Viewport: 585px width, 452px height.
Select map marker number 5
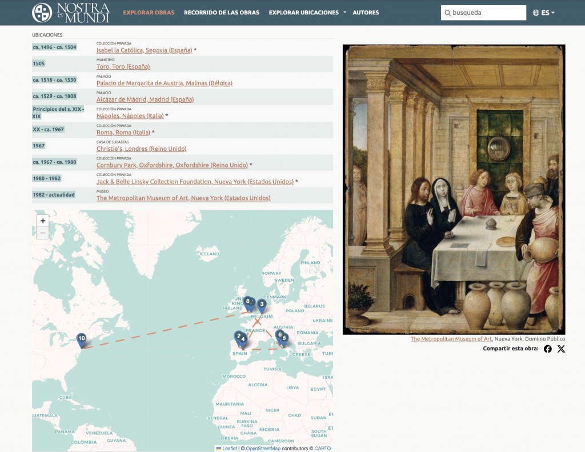click(285, 340)
